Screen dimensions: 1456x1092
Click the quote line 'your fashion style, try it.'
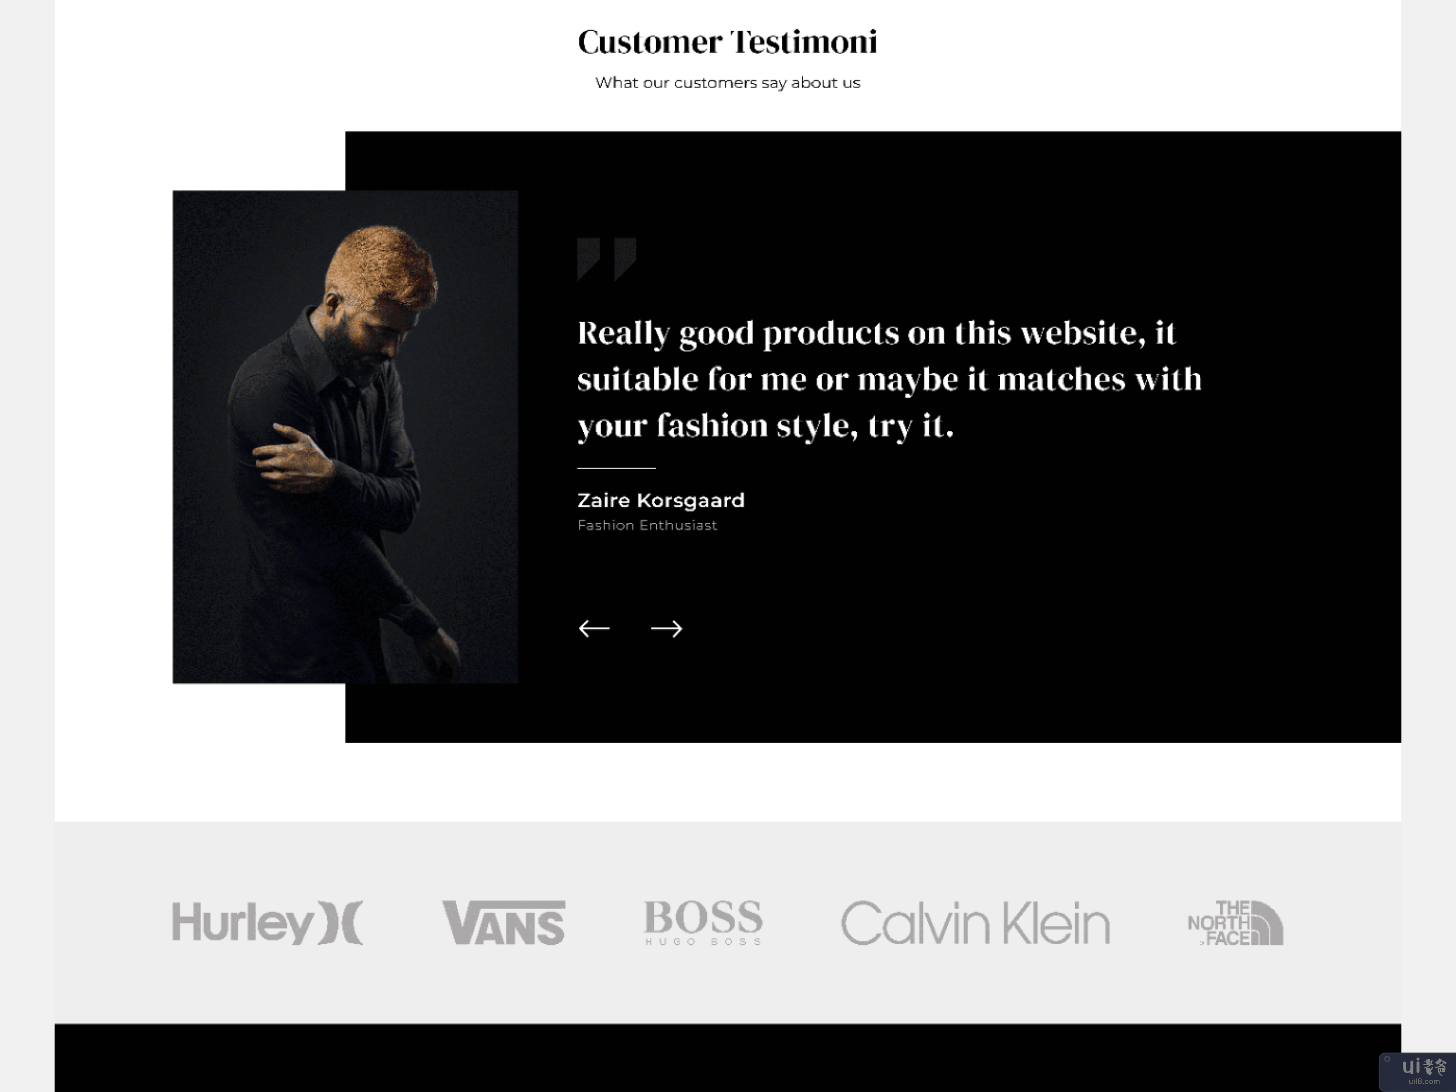(x=765, y=426)
